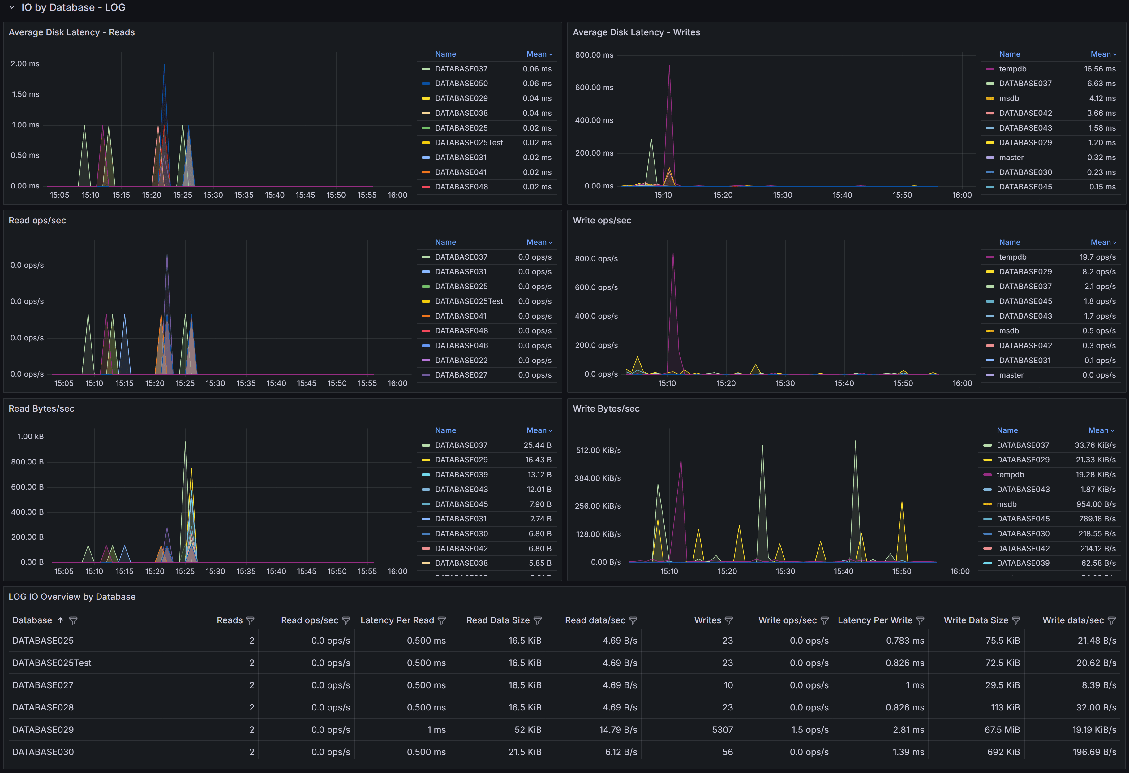Click the filter icon on Read Data Size column
The width and height of the screenshot is (1129, 773).
[538, 620]
